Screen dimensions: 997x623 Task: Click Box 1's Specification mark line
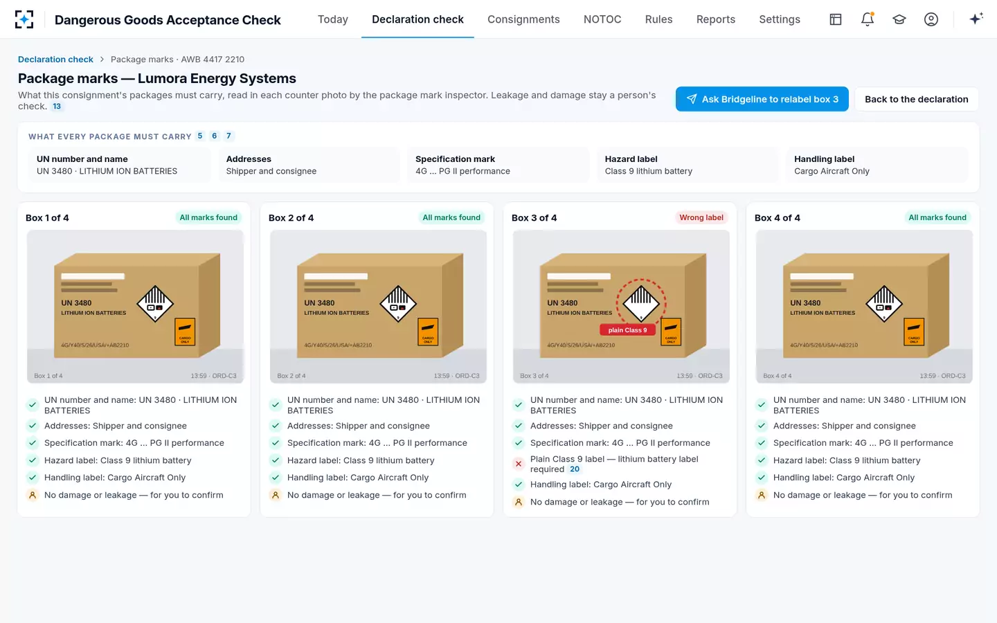[x=134, y=443]
